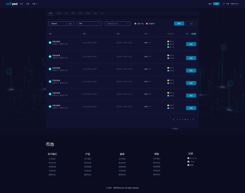The image size is (245, 193).
Task: Go to page 2 in pagination
Action: coord(180,119)
